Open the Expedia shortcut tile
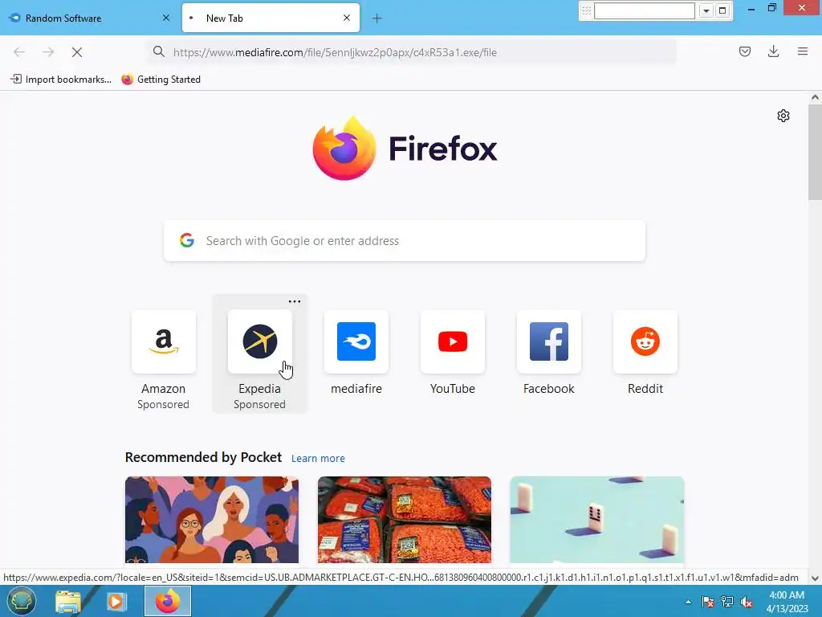 coord(260,341)
